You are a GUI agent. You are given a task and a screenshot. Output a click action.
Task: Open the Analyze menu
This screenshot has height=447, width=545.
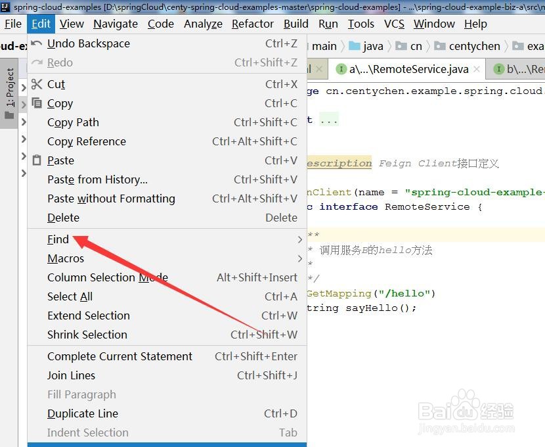pyautogui.click(x=203, y=24)
